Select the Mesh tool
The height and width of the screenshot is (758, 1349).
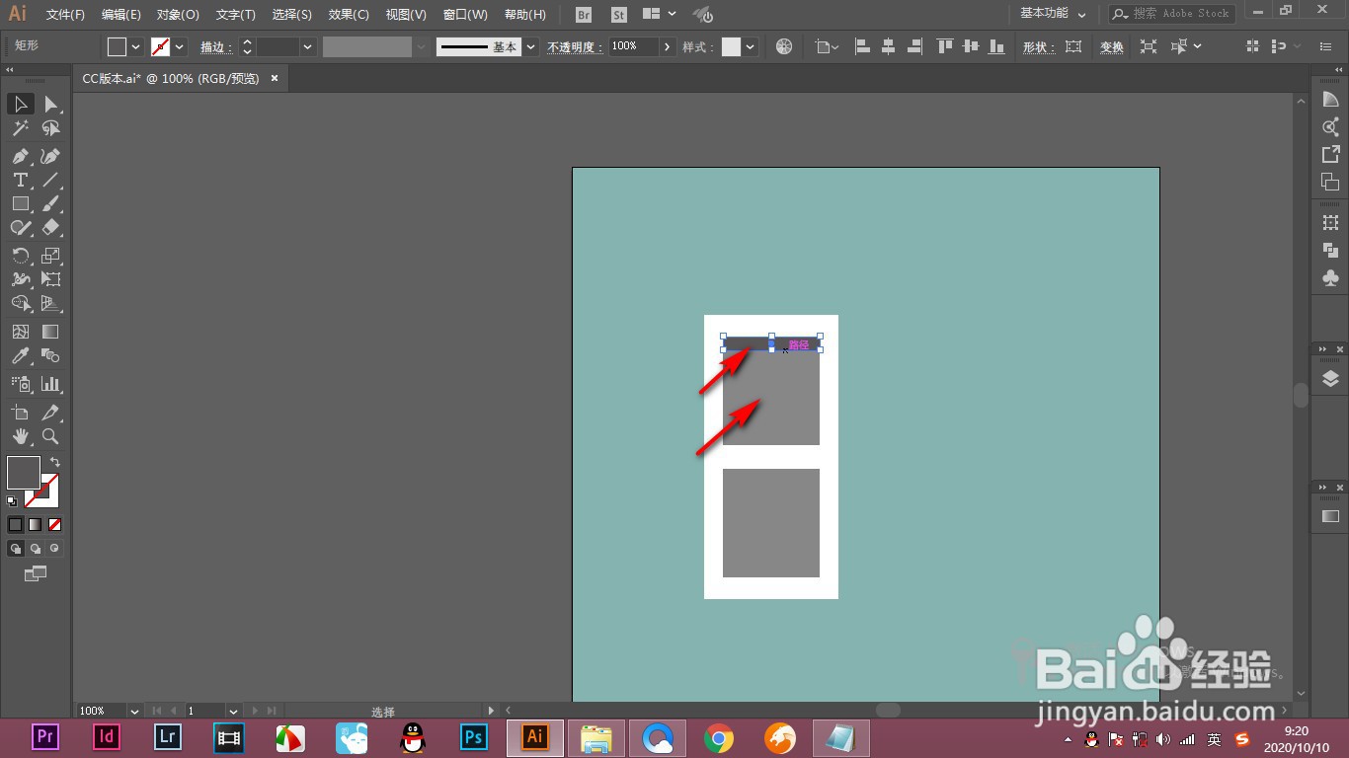coord(20,332)
